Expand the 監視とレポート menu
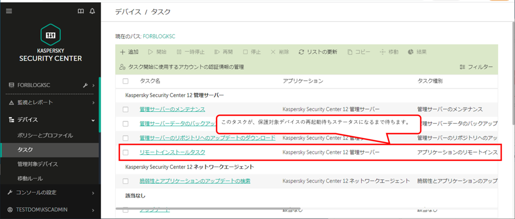 point(93,102)
